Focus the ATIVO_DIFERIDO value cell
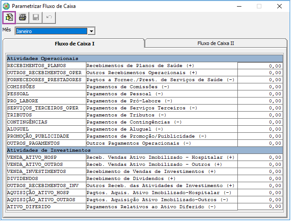This screenshot has width=291, height=221. (x=260, y=207)
